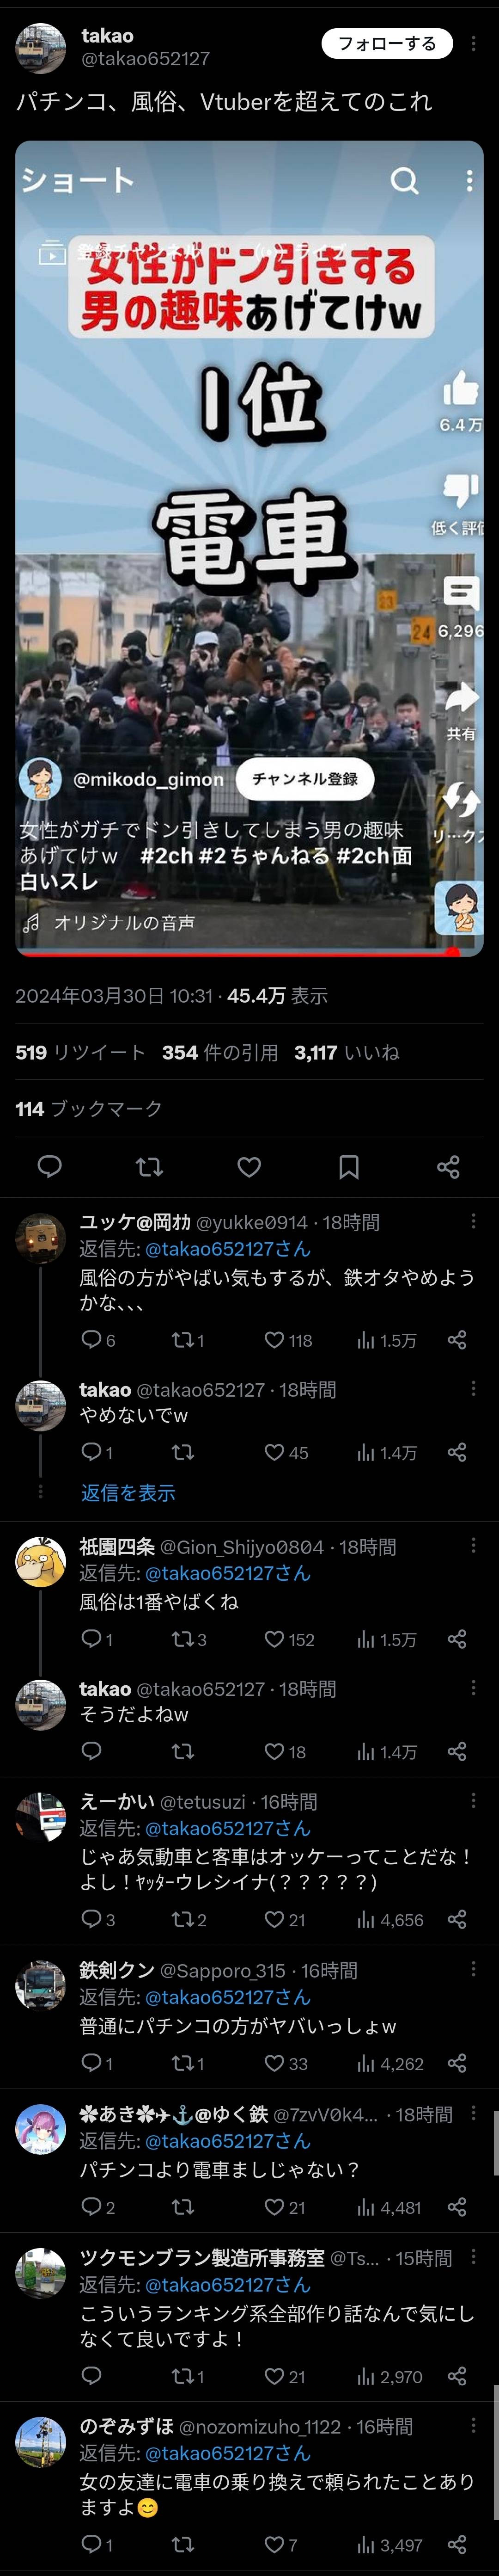Open more options on ユッケ@岡劢's reply

473,1221
